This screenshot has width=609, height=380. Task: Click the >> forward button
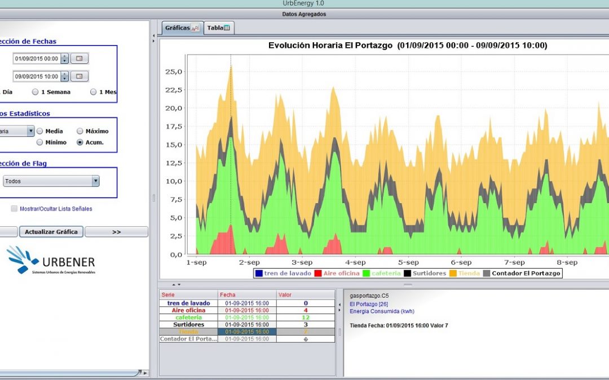(x=116, y=232)
